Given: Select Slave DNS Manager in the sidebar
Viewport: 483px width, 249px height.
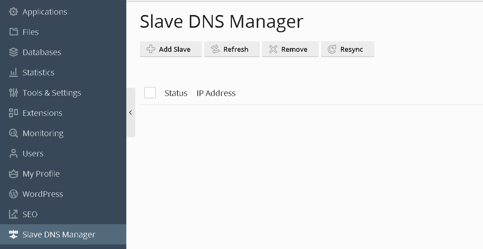Looking at the screenshot, I should pos(59,234).
